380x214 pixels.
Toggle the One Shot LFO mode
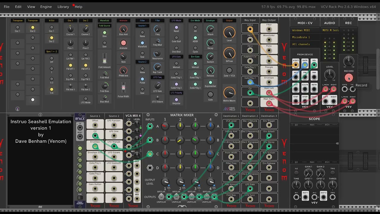pyautogui.click(x=176, y=48)
